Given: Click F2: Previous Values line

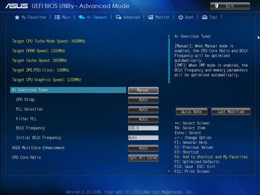Looking at the screenshot, I should point(194,147).
